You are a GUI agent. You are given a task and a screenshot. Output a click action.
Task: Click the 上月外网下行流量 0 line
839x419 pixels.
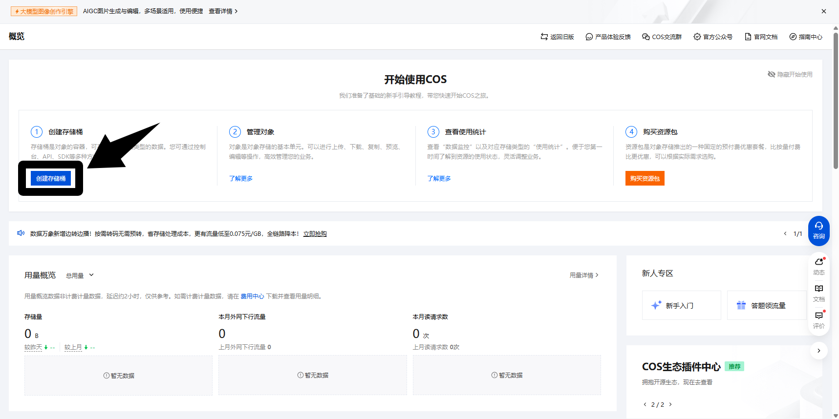(x=245, y=347)
